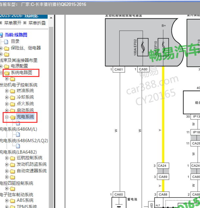Expand the 发动机防盗系统 folder

(7, 164)
